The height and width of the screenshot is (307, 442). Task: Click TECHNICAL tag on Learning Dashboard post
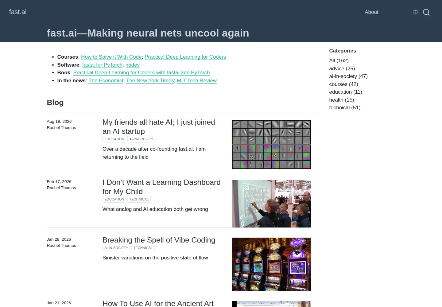tap(139, 199)
